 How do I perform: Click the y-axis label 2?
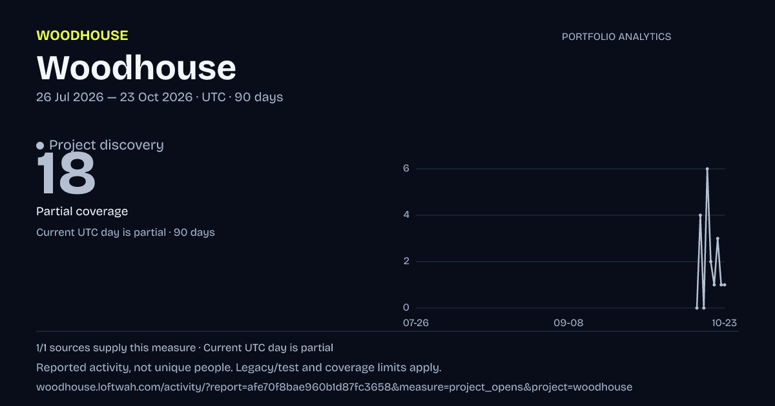point(406,262)
